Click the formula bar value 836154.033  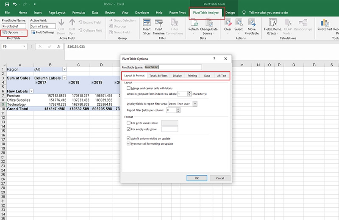(76, 47)
